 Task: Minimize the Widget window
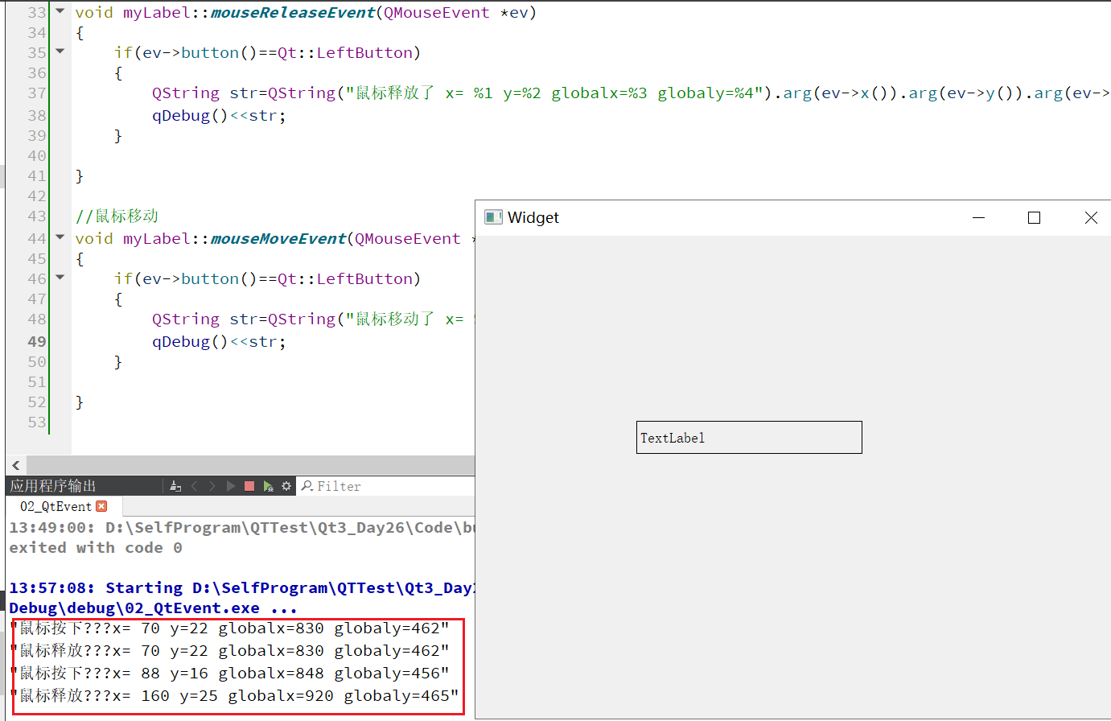[979, 217]
